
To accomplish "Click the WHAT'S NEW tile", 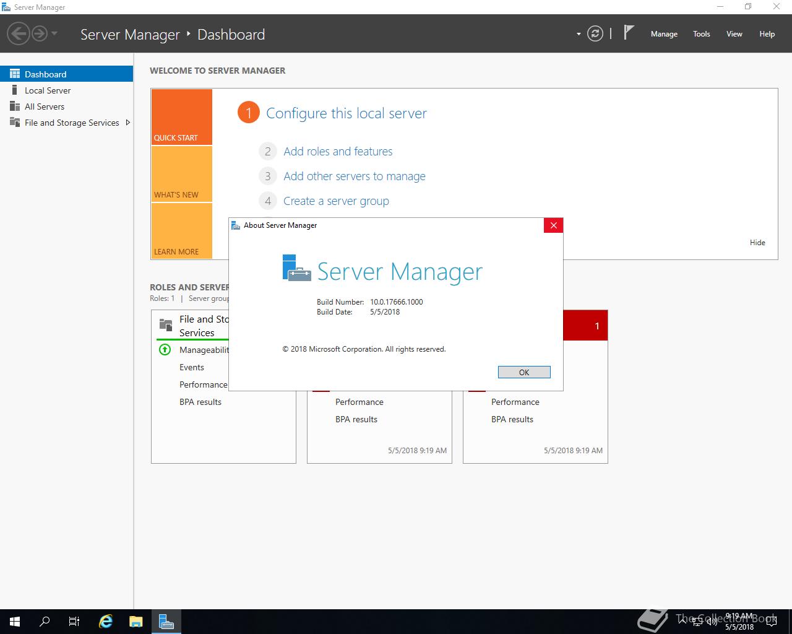I will click(181, 175).
